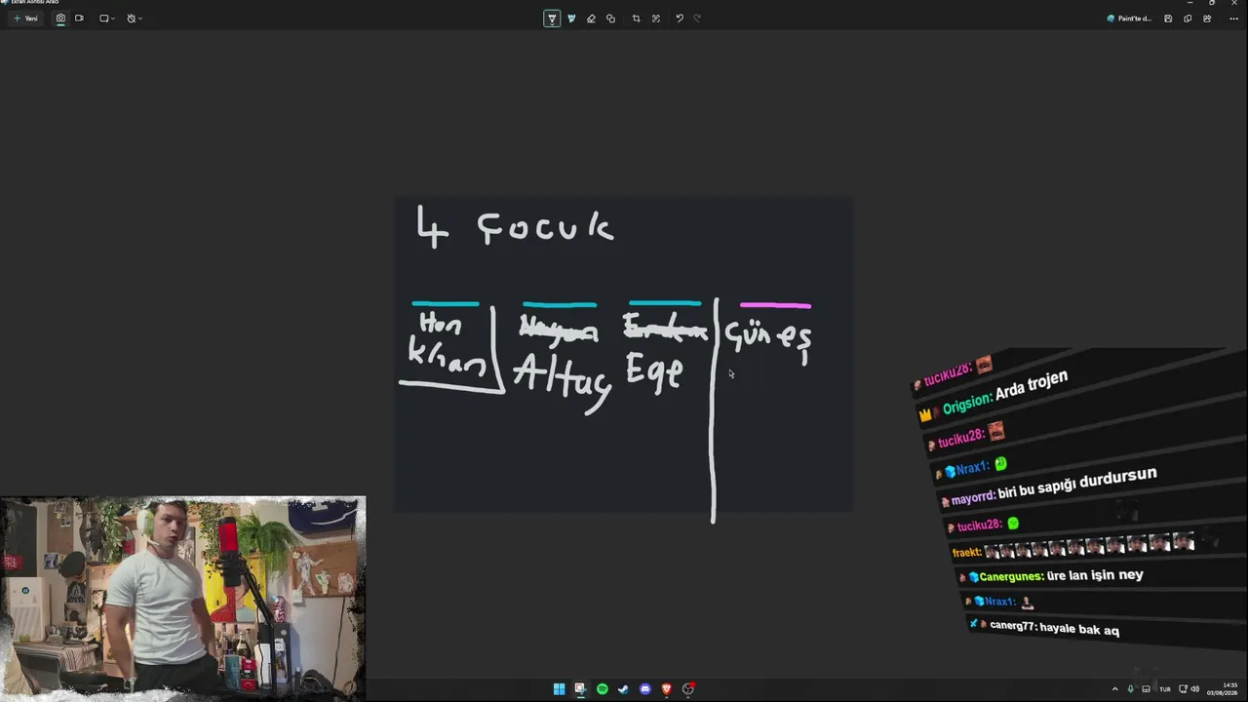Open the three-dot more options menu
Screen dimensions: 1248x702
click(x=1233, y=19)
